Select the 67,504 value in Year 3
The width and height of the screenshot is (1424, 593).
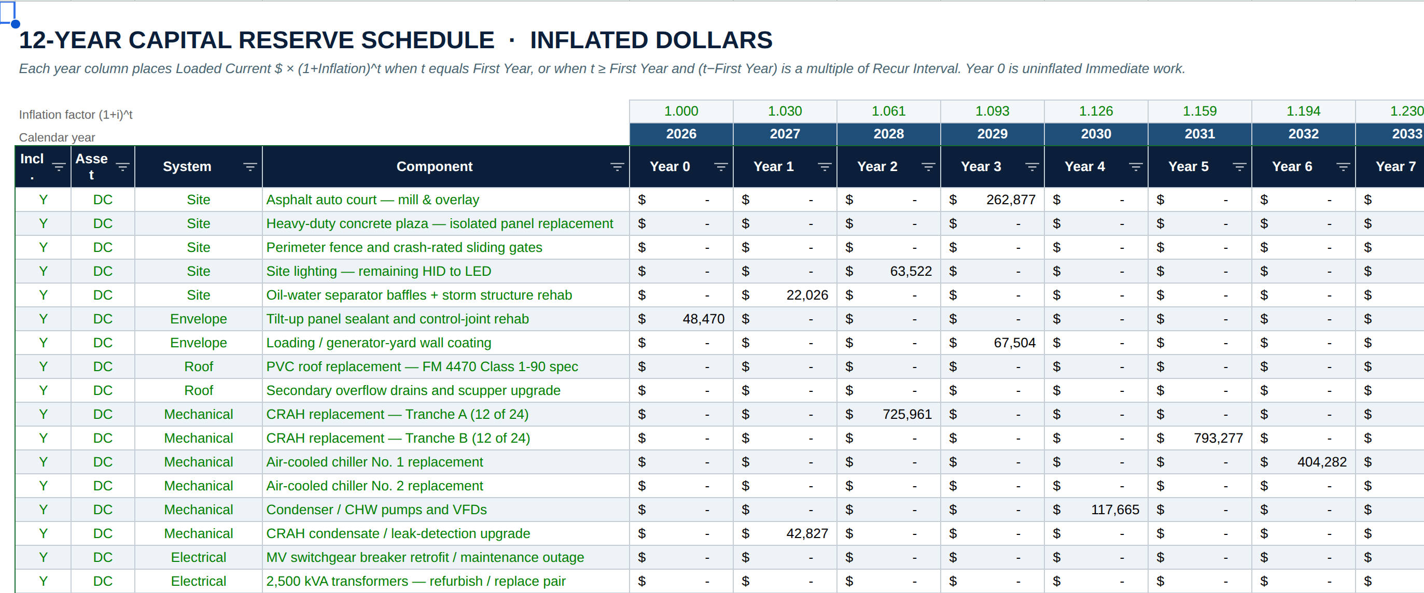point(992,343)
